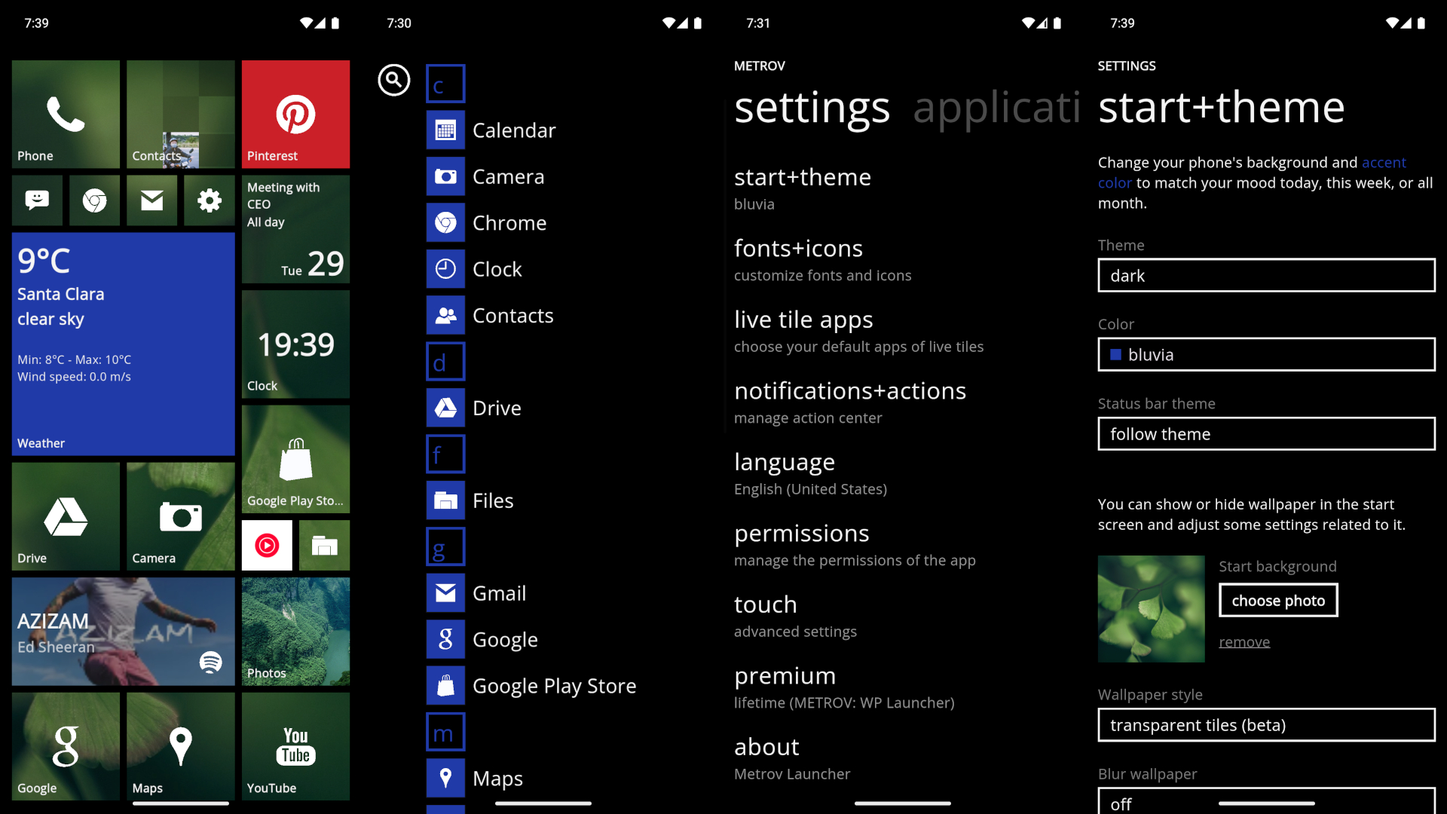The height and width of the screenshot is (814, 1447).
Task: Launch Maps from the app drawer
Action: [x=497, y=778]
